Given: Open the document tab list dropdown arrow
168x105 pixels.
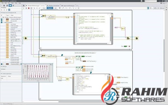Looking at the screenshot, I should [78, 6].
